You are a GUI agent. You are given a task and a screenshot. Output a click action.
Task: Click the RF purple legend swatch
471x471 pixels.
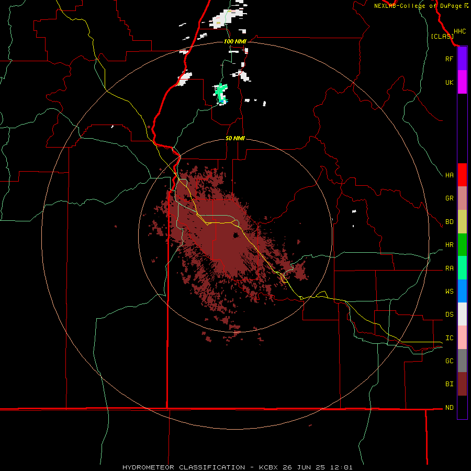click(462, 59)
